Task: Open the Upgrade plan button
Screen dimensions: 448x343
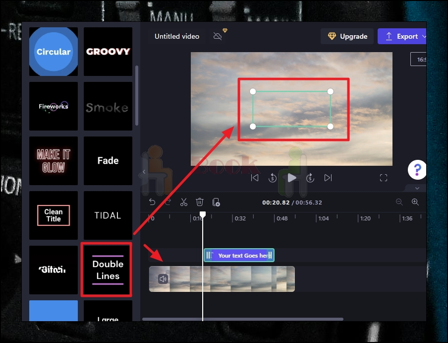Action: [x=347, y=36]
